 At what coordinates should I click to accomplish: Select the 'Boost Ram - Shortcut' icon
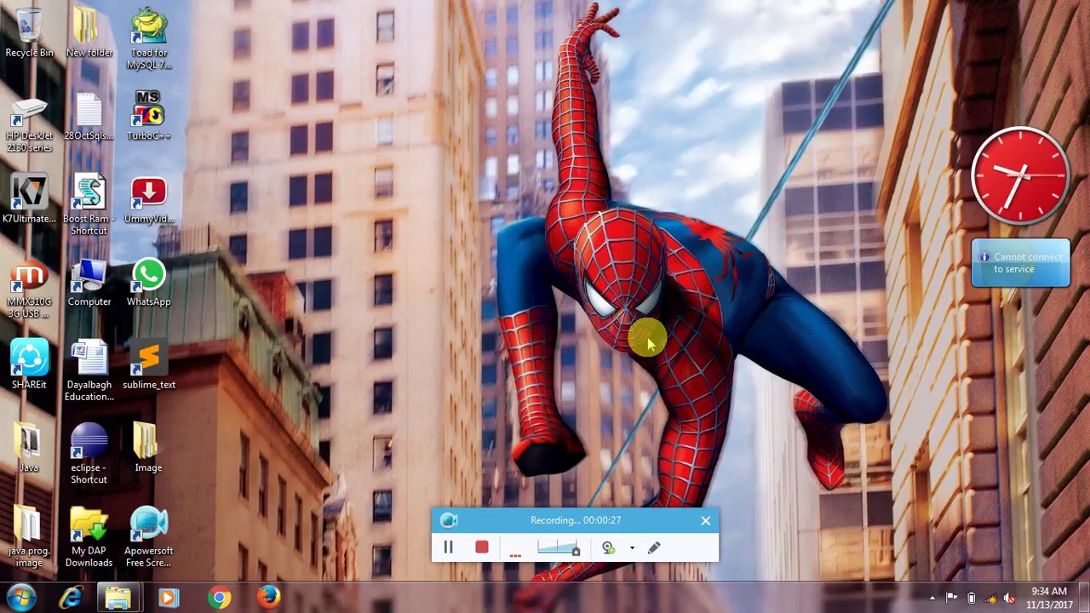click(x=89, y=205)
